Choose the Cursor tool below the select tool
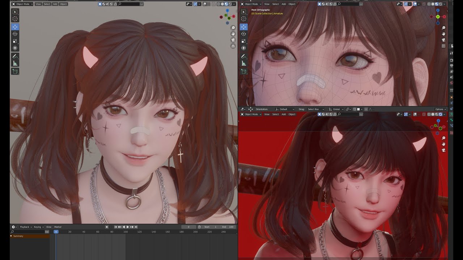Image resolution: width=463 pixels, height=260 pixels. pyautogui.click(x=15, y=19)
